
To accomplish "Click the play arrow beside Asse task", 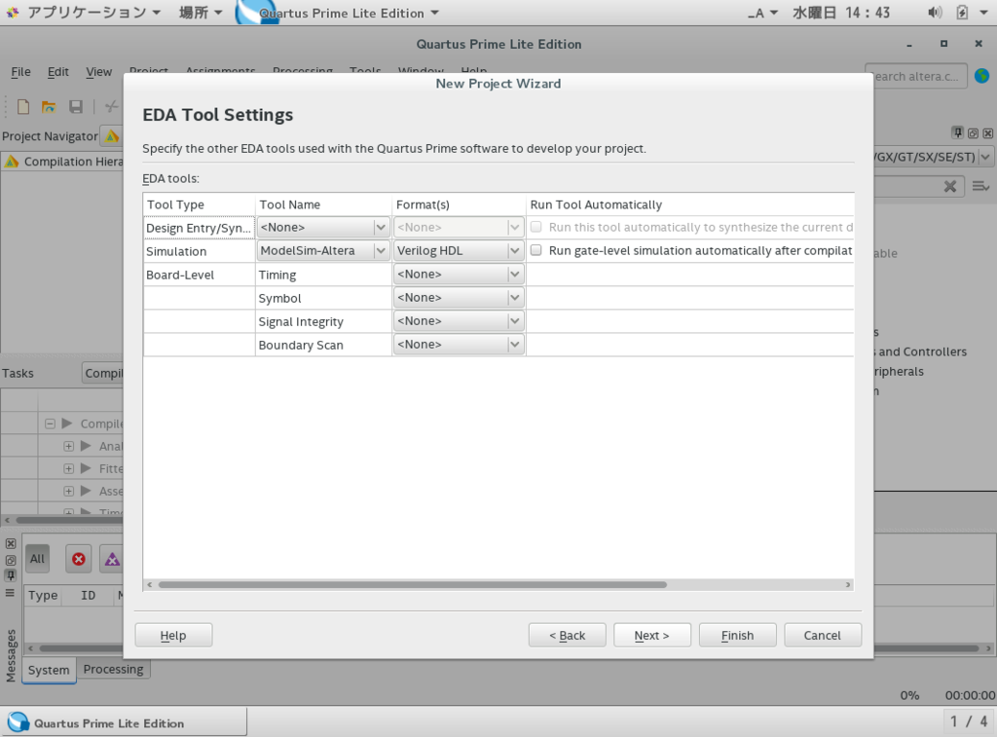I will click(x=86, y=491).
